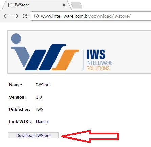
Task: Click the IWS Intelliware Solutions logo text
Action: point(99,60)
